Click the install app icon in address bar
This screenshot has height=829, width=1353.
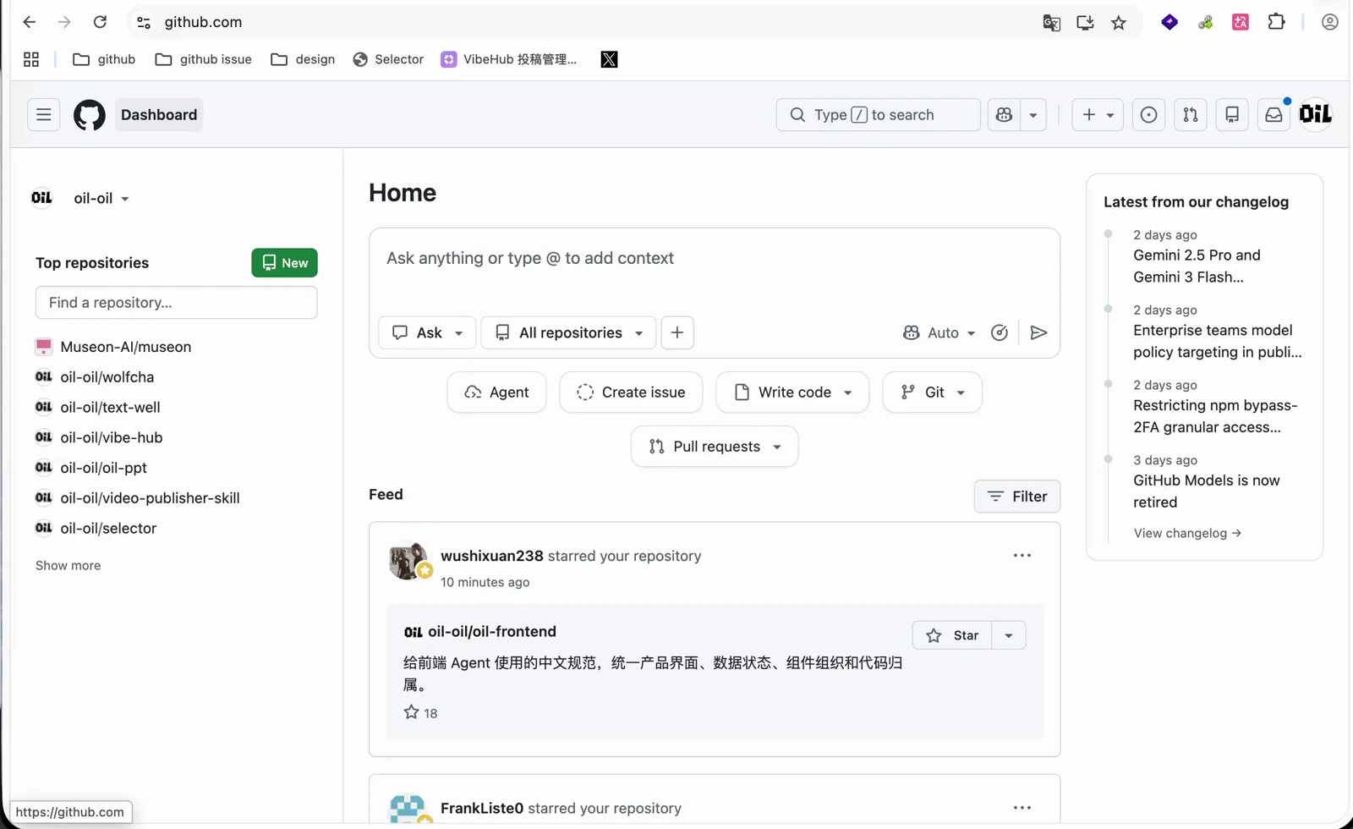(1085, 23)
